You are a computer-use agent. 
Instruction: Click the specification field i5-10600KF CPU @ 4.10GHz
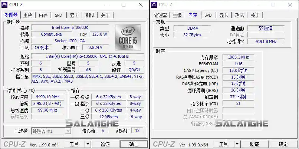coord(88,56)
